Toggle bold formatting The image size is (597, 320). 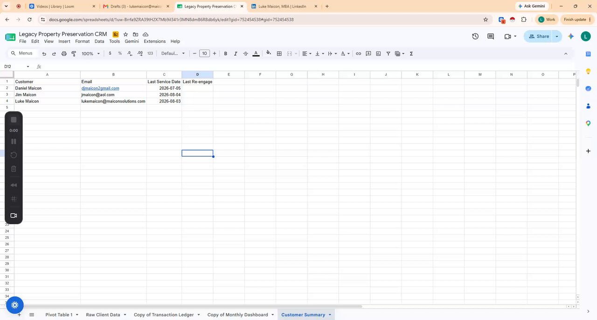(226, 53)
